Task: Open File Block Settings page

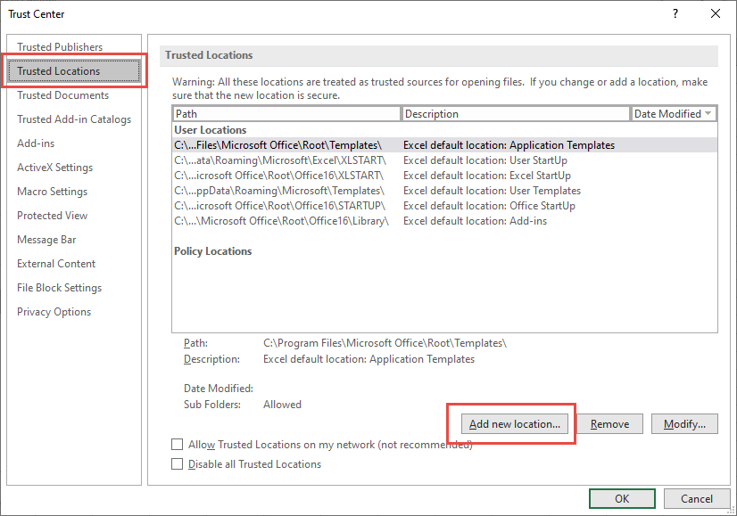Action: 59,288
